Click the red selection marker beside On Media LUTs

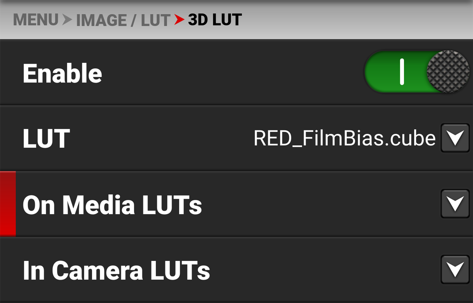[x=8, y=204]
